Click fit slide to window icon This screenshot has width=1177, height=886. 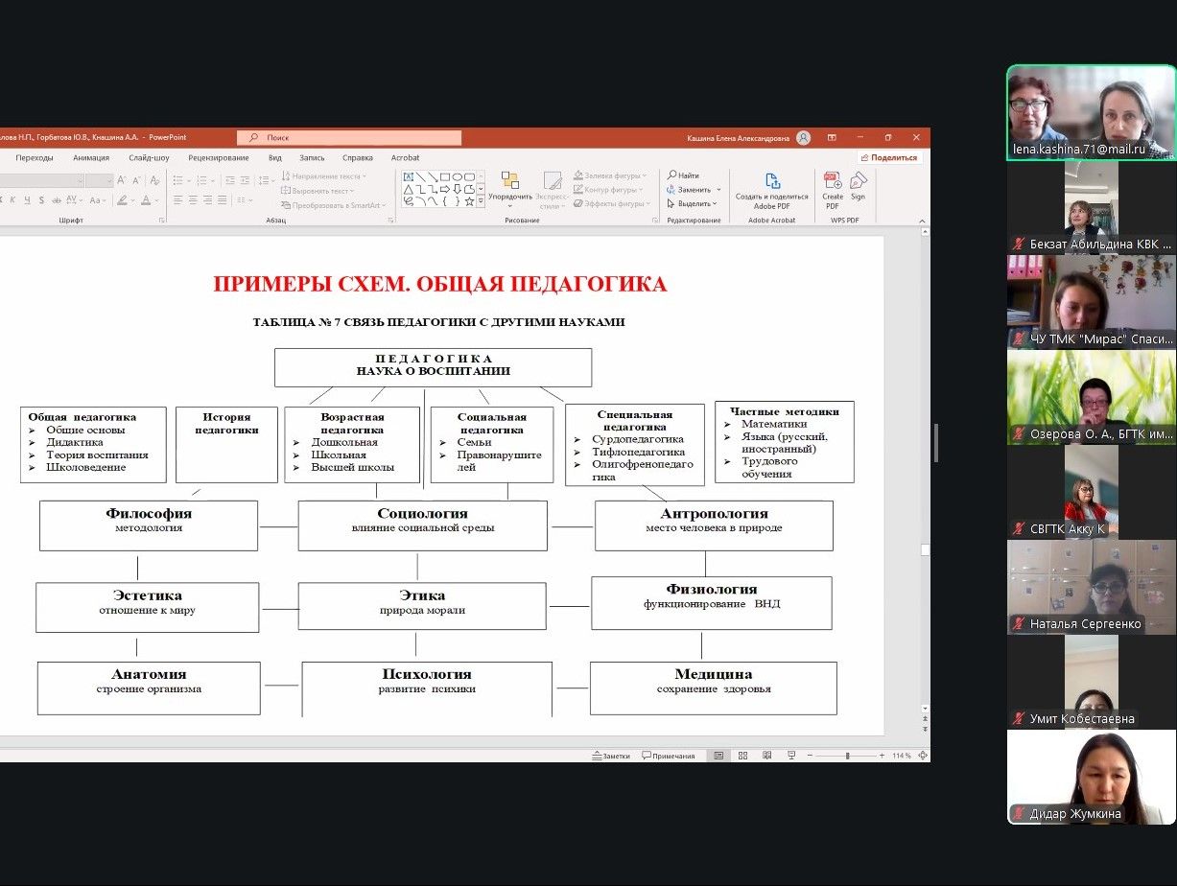tap(923, 756)
